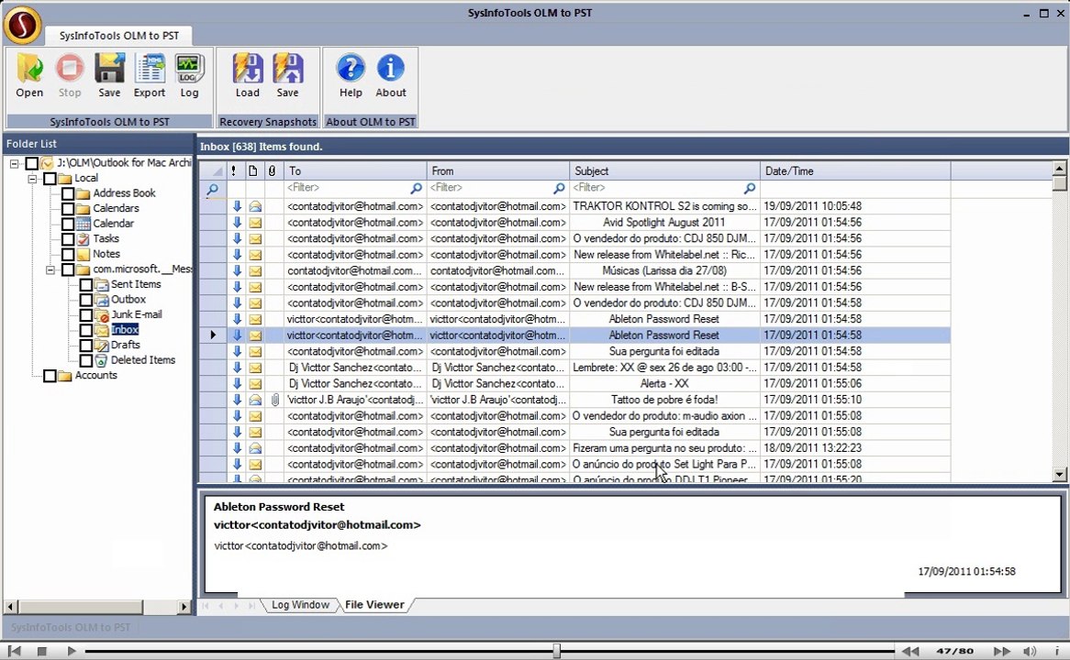Select the Outbox folder
The width and height of the screenshot is (1070, 660).
pyautogui.click(x=128, y=300)
